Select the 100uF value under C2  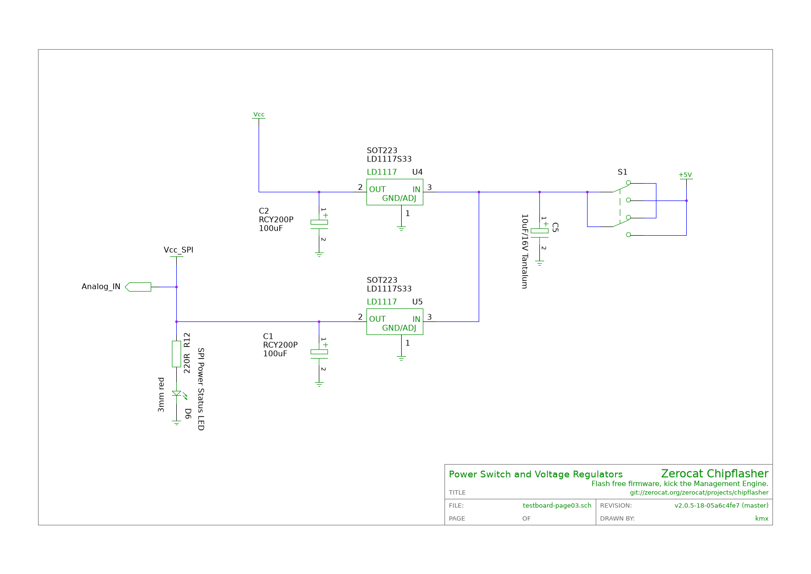[x=271, y=228]
